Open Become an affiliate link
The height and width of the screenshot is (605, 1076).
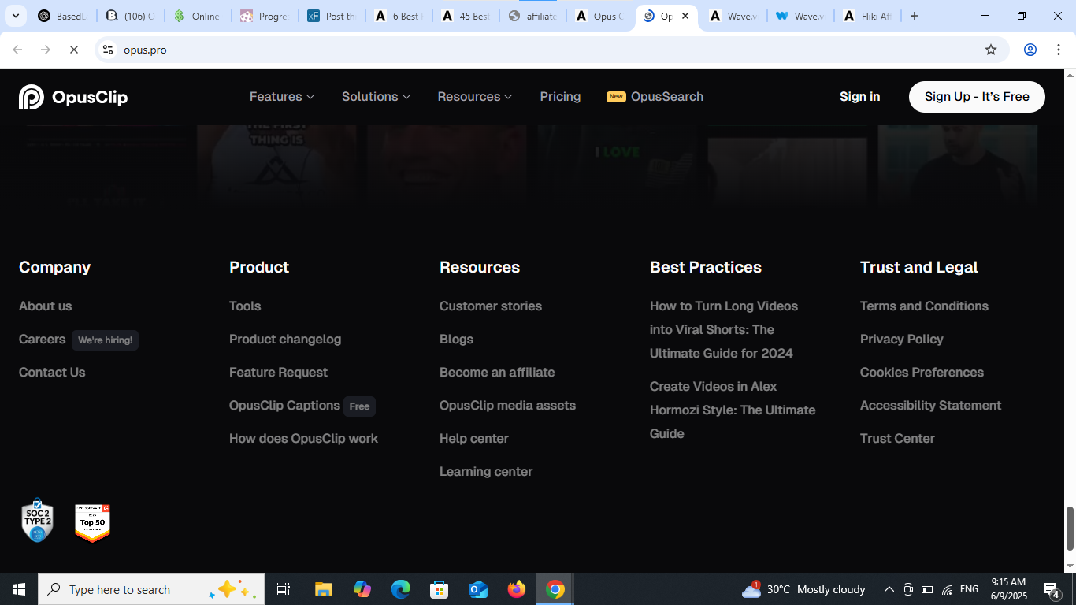(497, 373)
